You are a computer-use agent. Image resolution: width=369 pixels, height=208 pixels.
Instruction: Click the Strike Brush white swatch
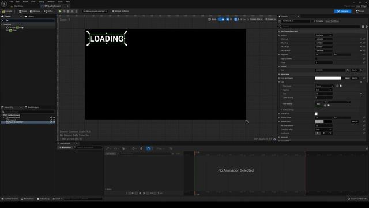tap(316, 114)
